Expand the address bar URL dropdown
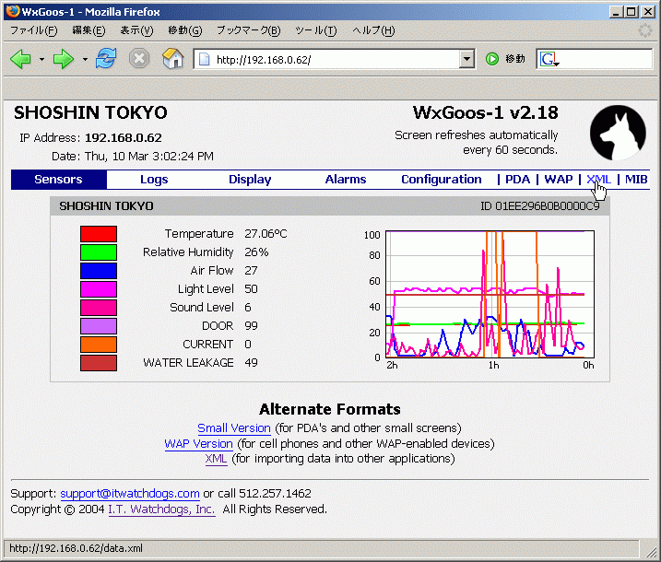 click(x=466, y=59)
